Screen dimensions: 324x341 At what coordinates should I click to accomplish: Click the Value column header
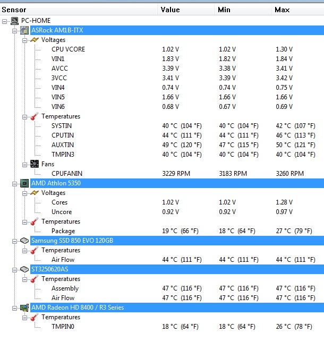pos(186,10)
